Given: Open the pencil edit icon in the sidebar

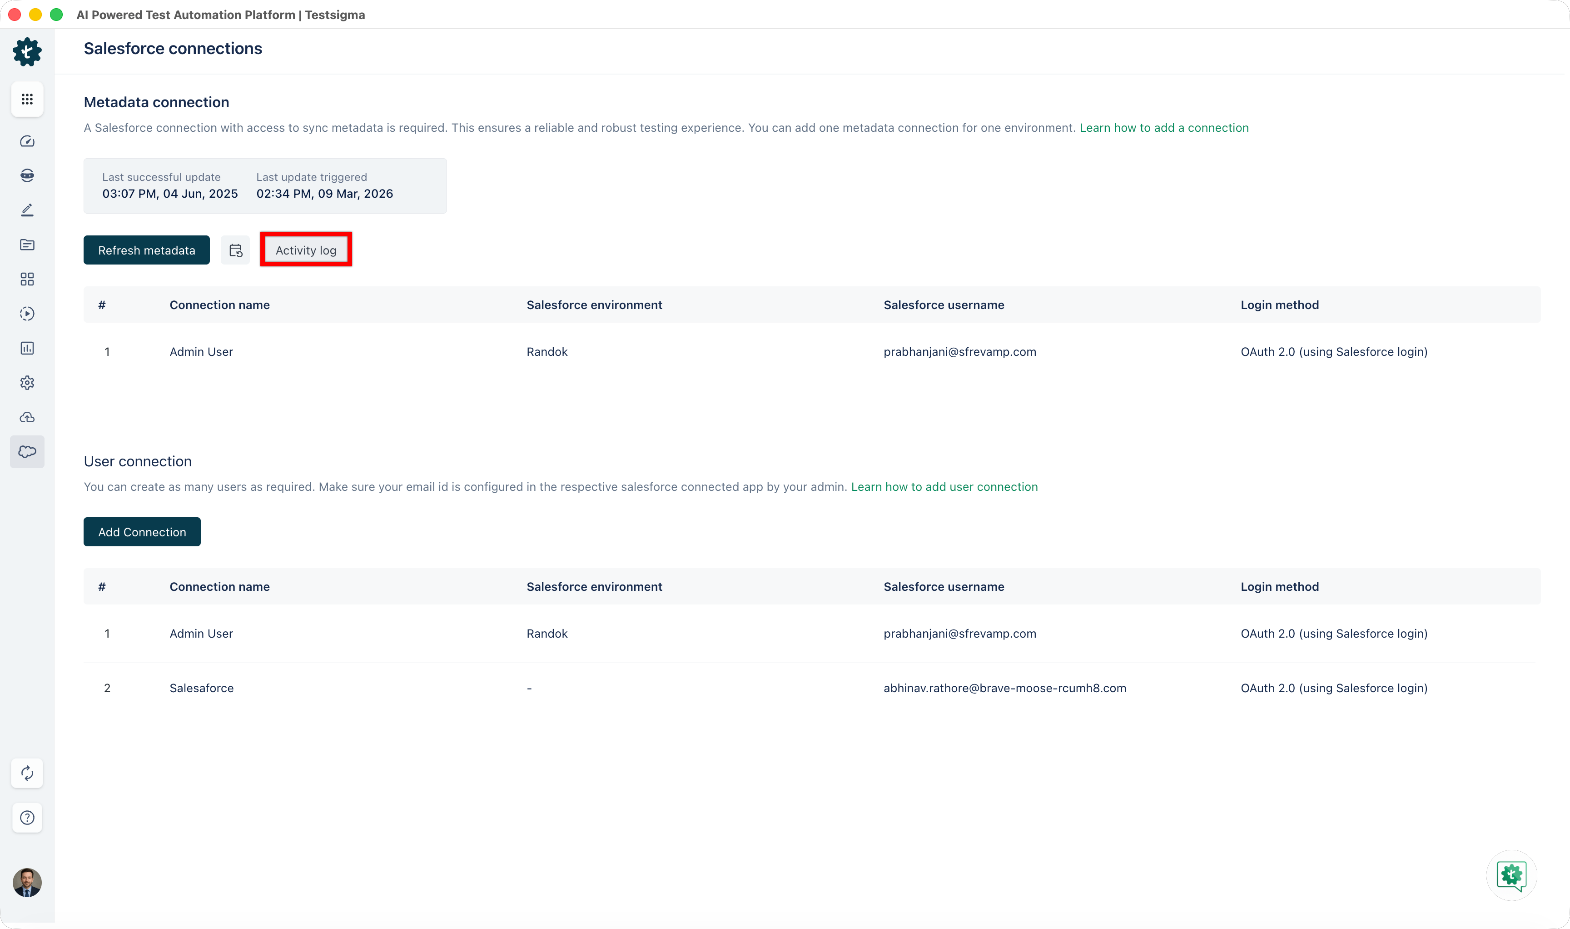Looking at the screenshot, I should pos(27,210).
